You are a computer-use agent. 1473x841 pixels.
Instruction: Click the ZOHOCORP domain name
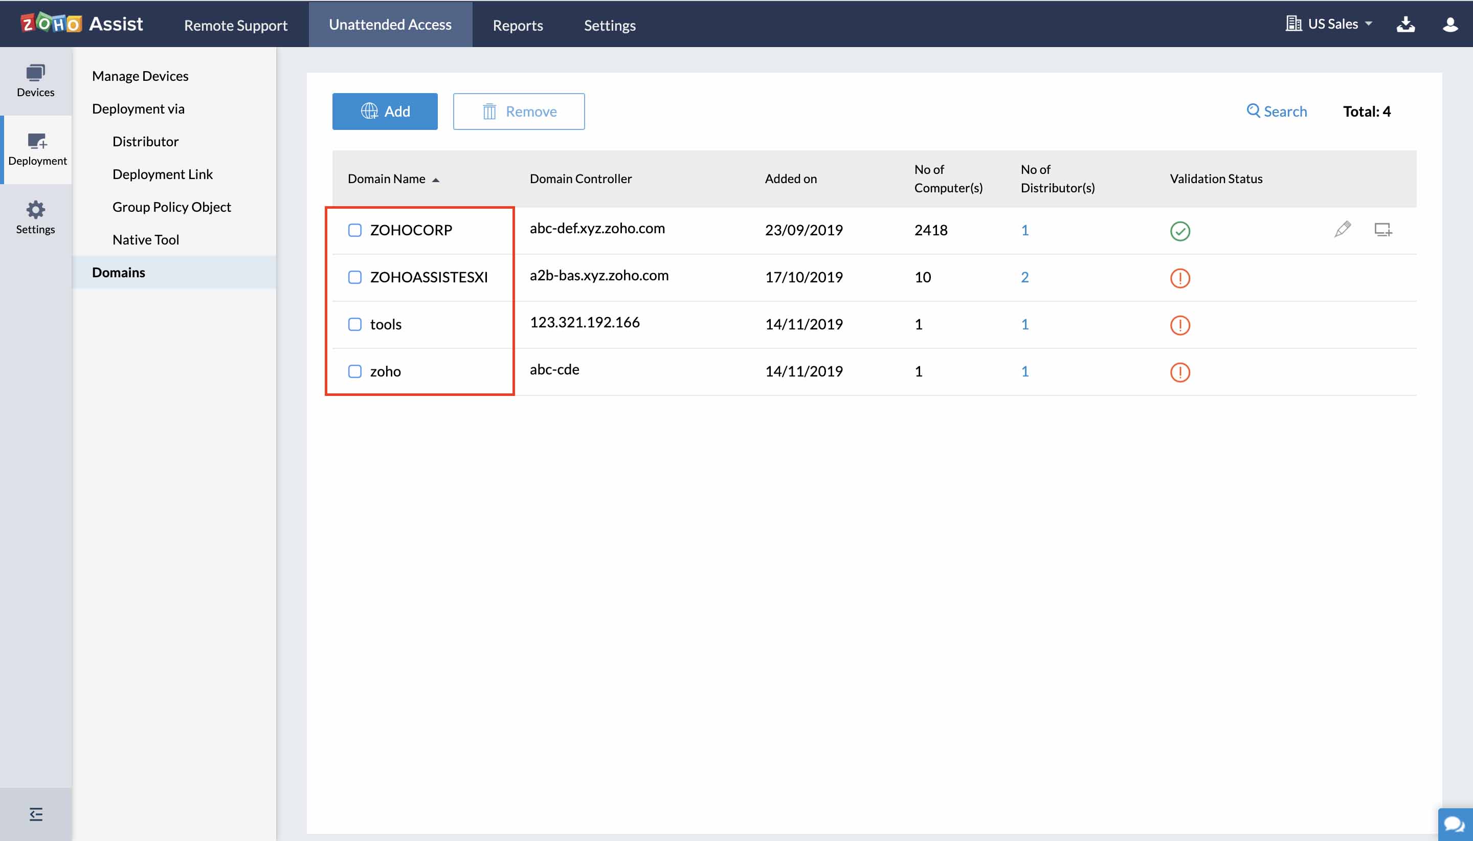pyautogui.click(x=411, y=230)
